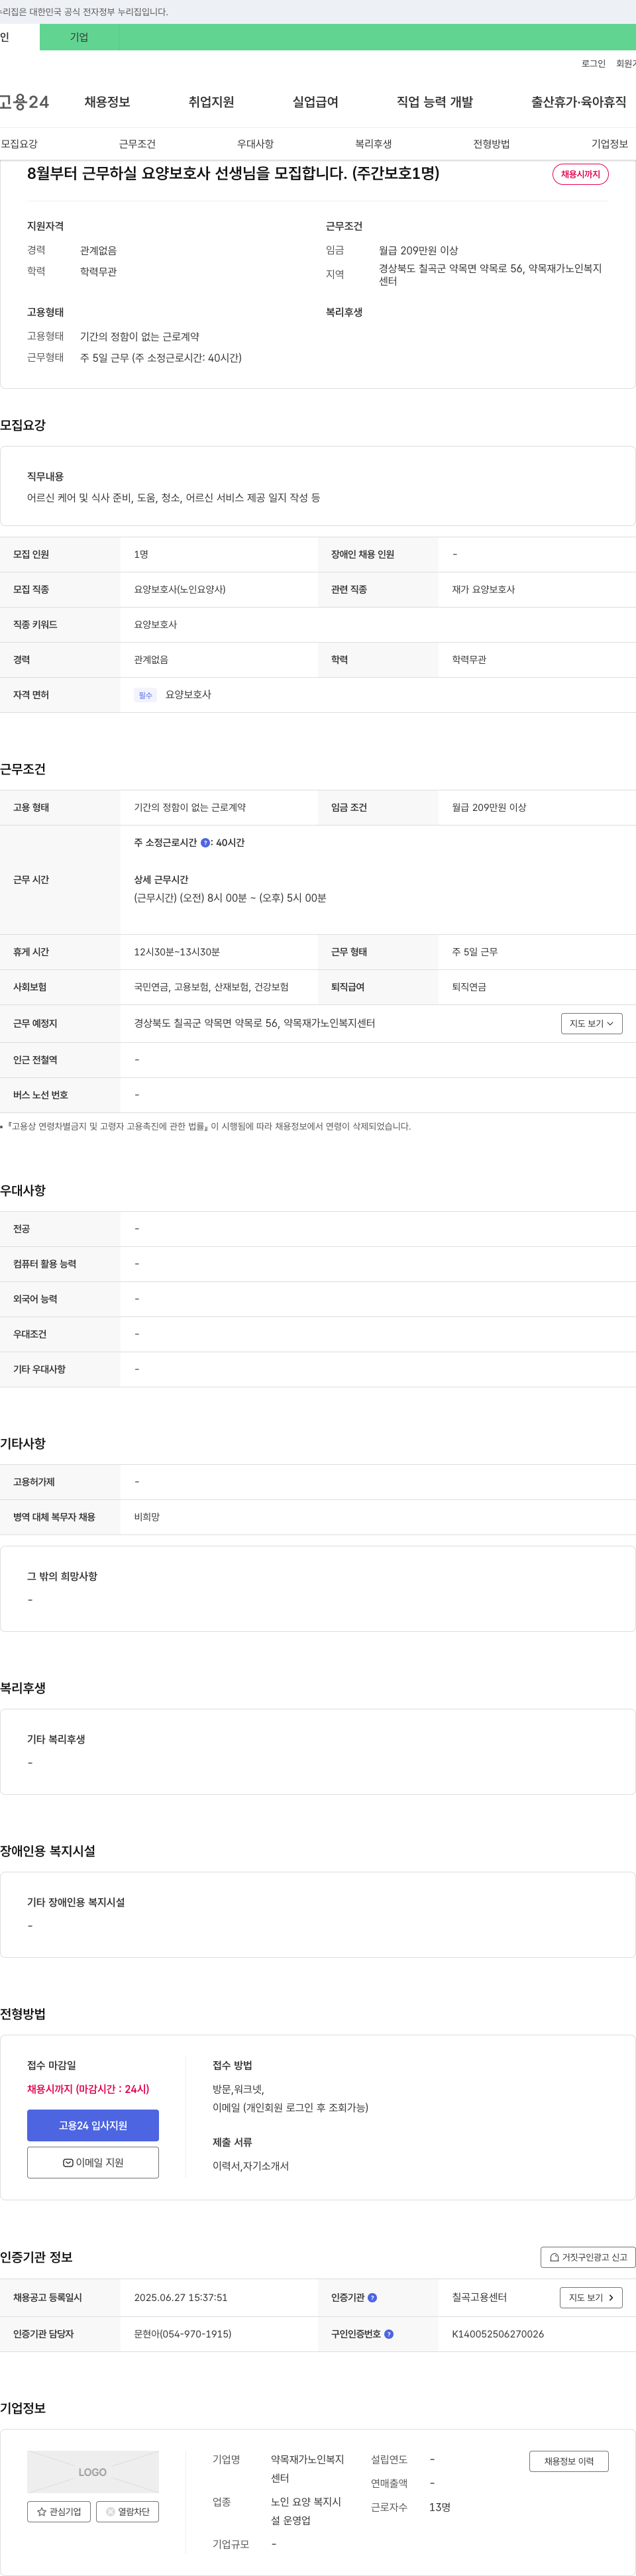Jump to the 우대사항 section tab
636x2576 pixels.
255,144
